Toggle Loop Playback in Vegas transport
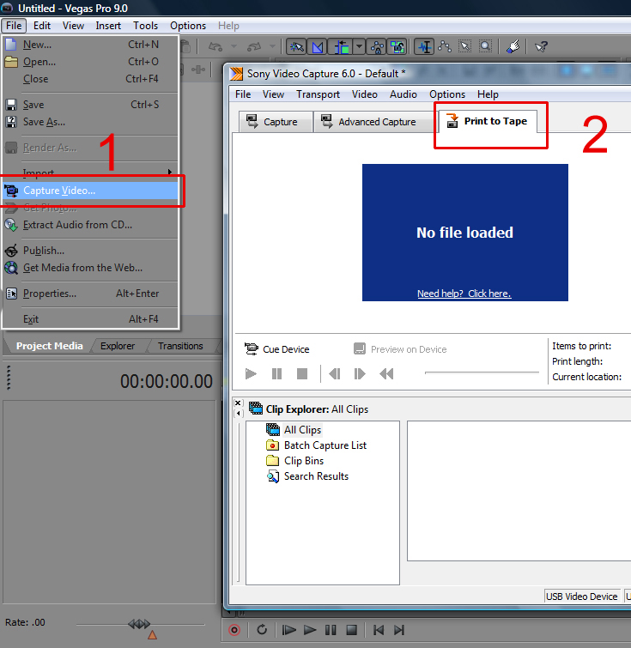Viewport: 631px width, 648px height. [262, 630]
